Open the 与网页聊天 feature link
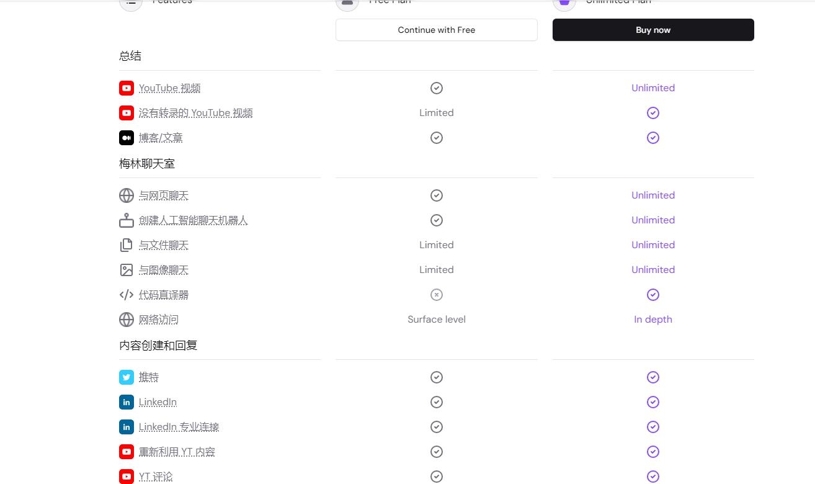815x484 pixels. [x=164, y=195]
